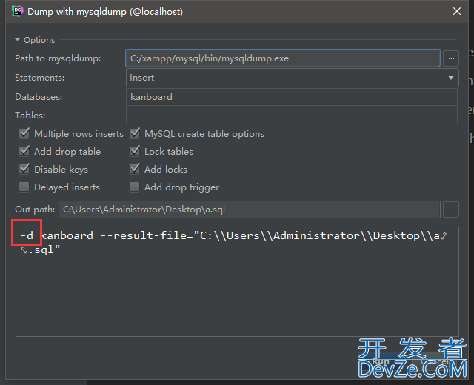Click the command line arguments text area
The height and width of the screenshot is (385, 474).
click(237, 281)
